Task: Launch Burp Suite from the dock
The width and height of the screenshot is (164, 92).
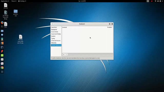Action: click(x=2, y=43)
